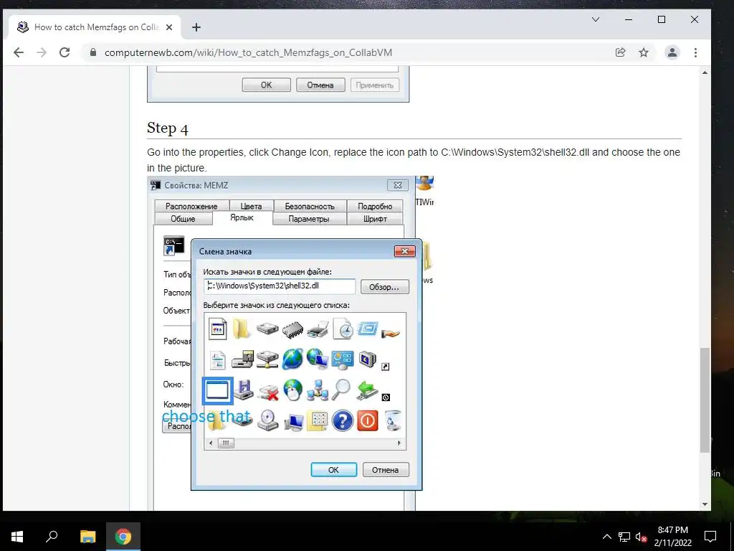Click the red power button icon in the picture
Screen dimensions: 734x551
[x=368, y=420]
